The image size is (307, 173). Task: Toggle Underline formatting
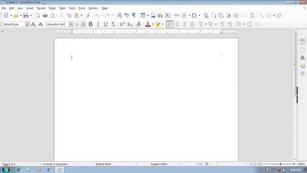[x=106, y=24]
